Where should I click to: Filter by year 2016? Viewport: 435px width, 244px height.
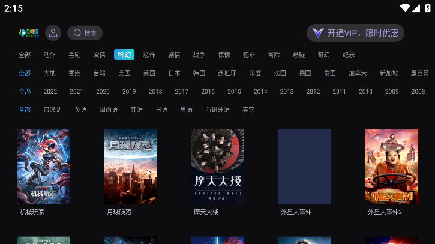208,91
